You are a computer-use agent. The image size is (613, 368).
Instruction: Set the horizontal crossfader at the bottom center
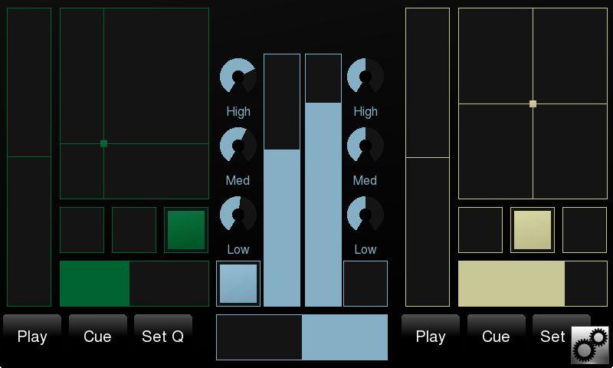point(302,337)
